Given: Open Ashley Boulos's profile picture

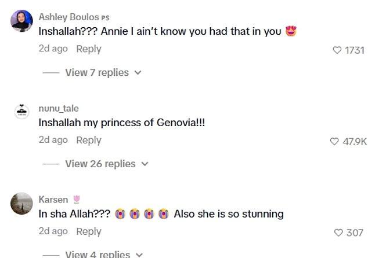Looking at the screenshot, I should (21, 20).
